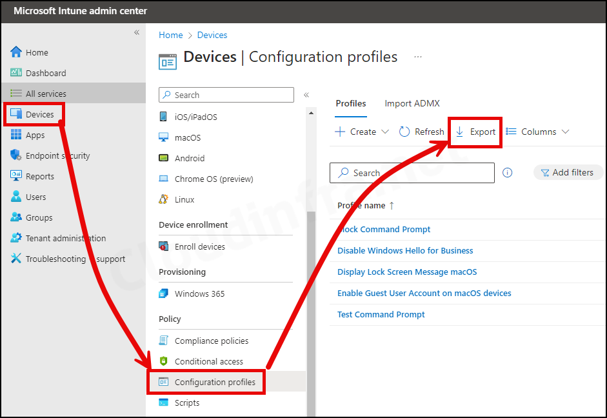This screenshot has height=418, width=607.
Task: Click the Scripts icon
Action: click(163, 403)
